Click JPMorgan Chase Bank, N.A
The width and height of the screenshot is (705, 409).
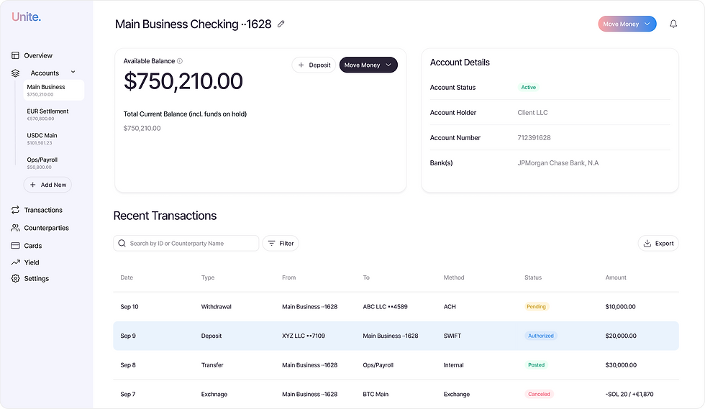coord(558,163)
